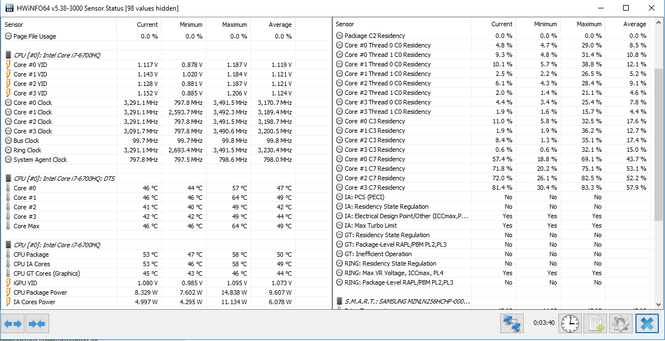The image size is (665, 341).
Task: Click the left panel Sensor column header
Action: 59,25
